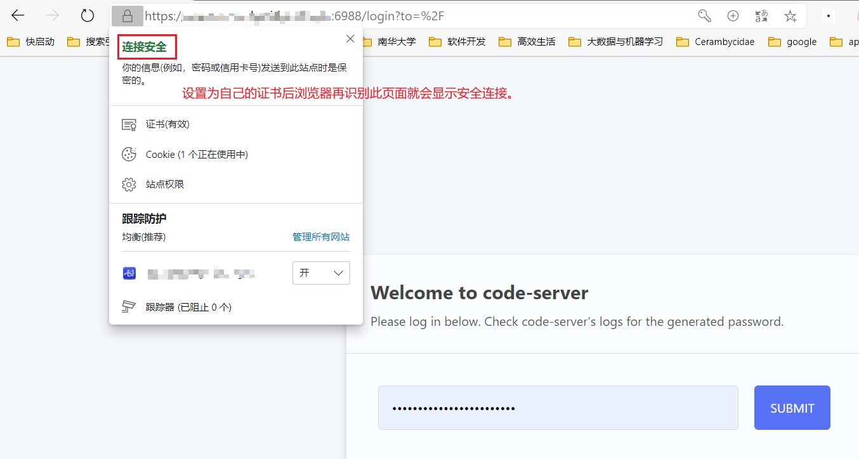Click the padlock site-info icon
Image resolution: width=859 pixels, height=459 pixels.
click(x=128, y=16)
